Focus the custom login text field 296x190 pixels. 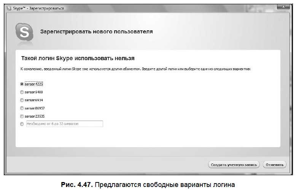coord(64,124)
